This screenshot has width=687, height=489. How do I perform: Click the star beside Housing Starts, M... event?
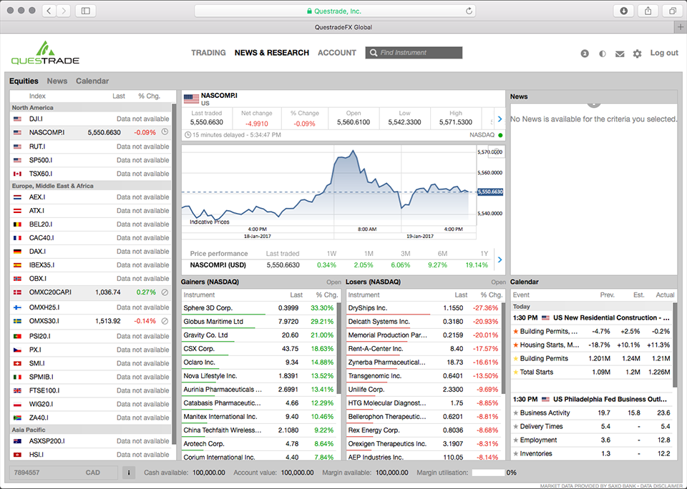(516, 345)
